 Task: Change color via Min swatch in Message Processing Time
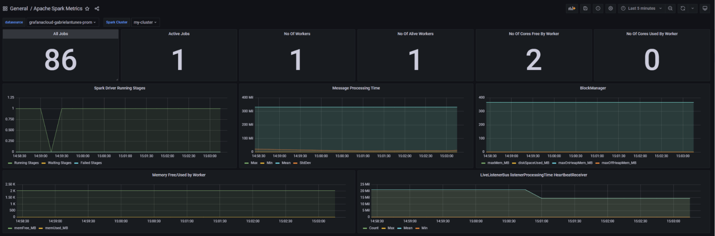pyautogui.click(x=262, y=163)
